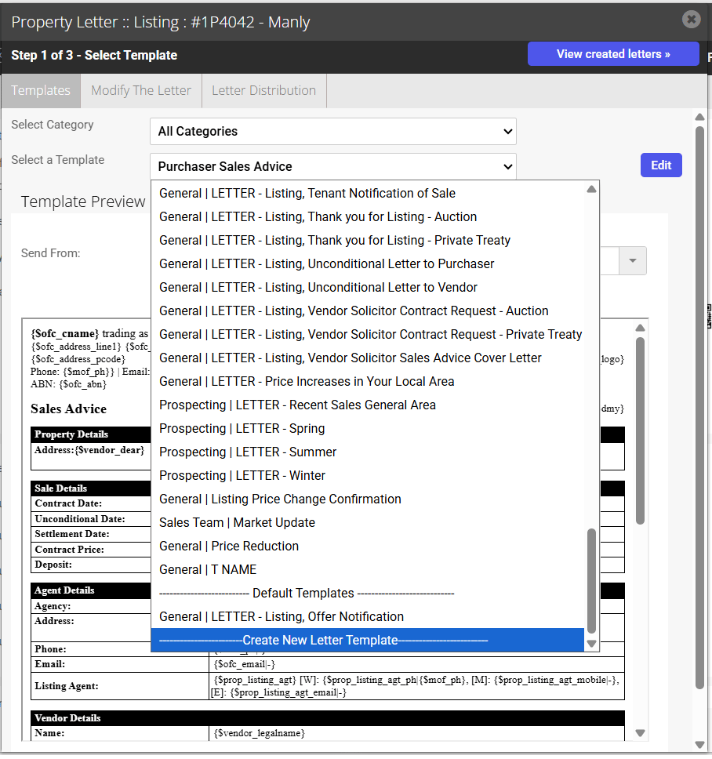Click template preview scroll-up arrow

640,328
